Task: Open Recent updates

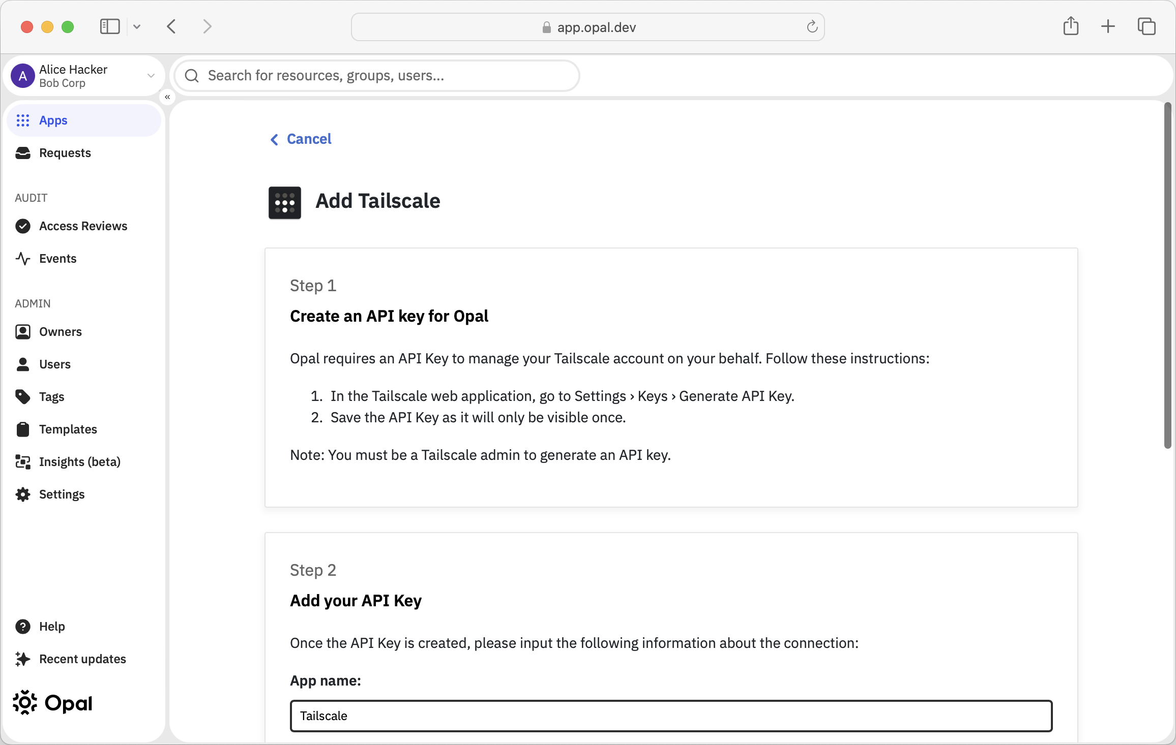Action: coord(84,659)
